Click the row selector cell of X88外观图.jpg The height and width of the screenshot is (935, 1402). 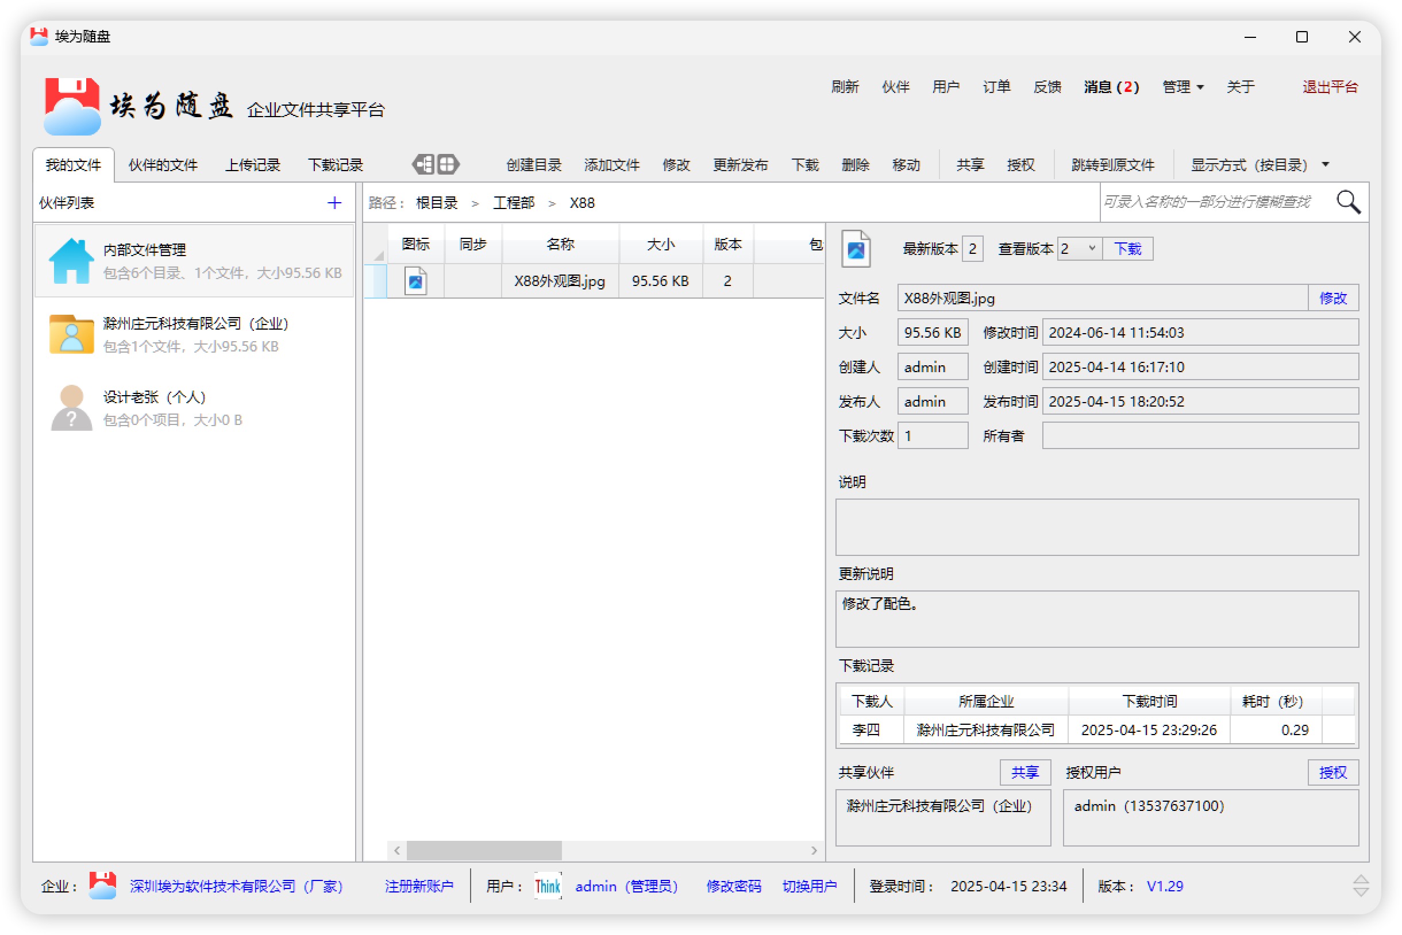coord(375,281)
